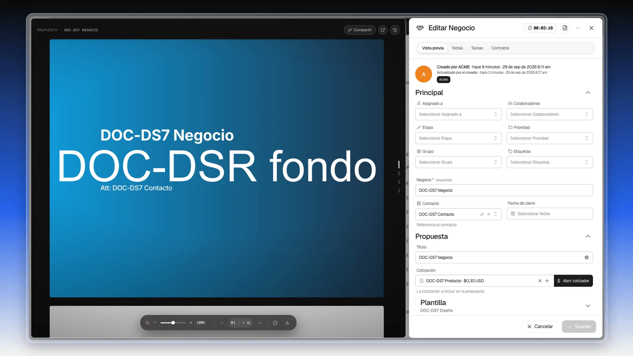Image resolution: width=633 pixels, height=356 pixels.
Task: Open the Seleccionar Etiquetas dropdown
Action: (x=550, y=162)
